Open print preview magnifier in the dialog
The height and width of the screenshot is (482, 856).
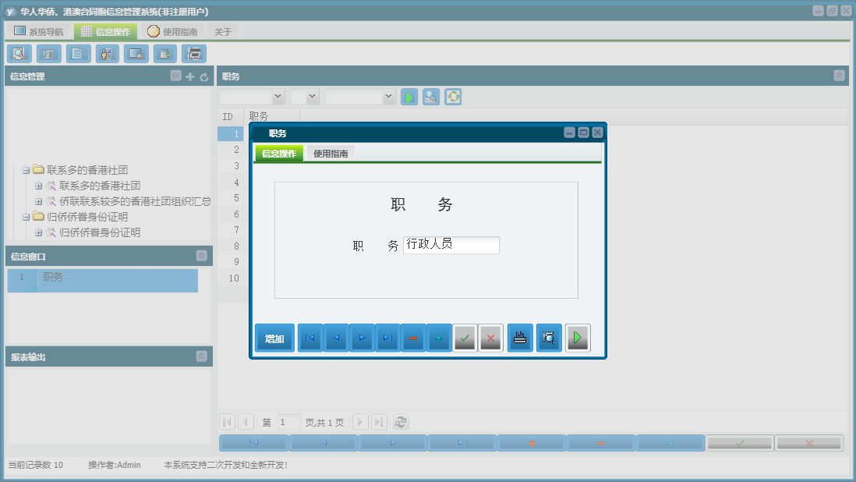(549, 338)
